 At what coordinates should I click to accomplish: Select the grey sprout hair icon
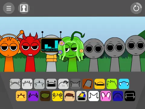(x=63, y=84)
